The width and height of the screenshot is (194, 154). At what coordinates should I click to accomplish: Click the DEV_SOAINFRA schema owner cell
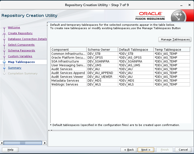(102, 61)
